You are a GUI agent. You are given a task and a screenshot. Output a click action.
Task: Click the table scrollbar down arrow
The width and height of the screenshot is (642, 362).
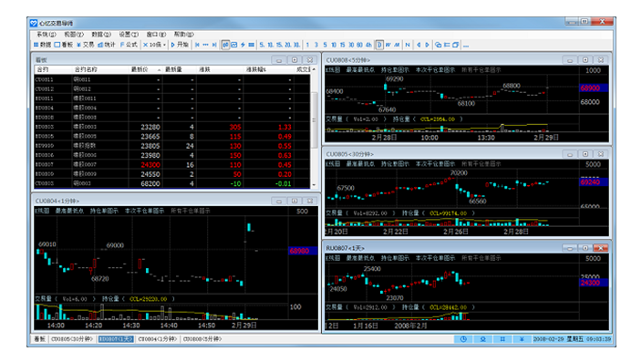point(314,185)
